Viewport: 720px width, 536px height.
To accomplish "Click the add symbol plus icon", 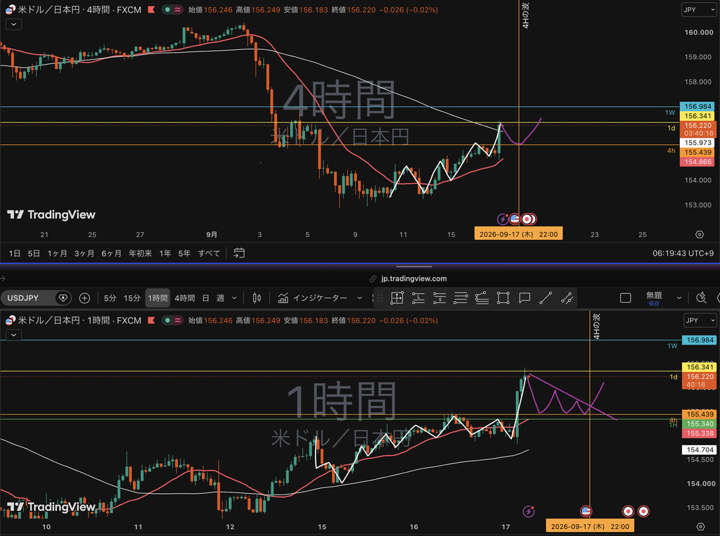I will coord(84,298).
